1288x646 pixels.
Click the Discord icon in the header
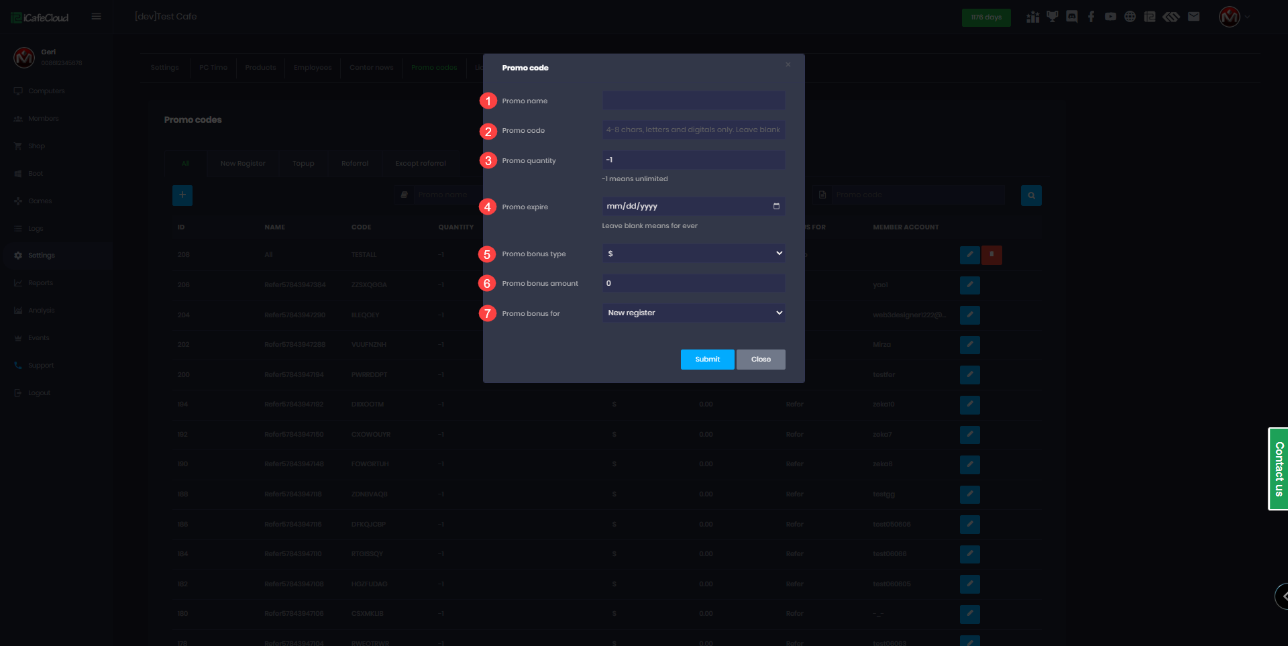(x=1072, y=17)
